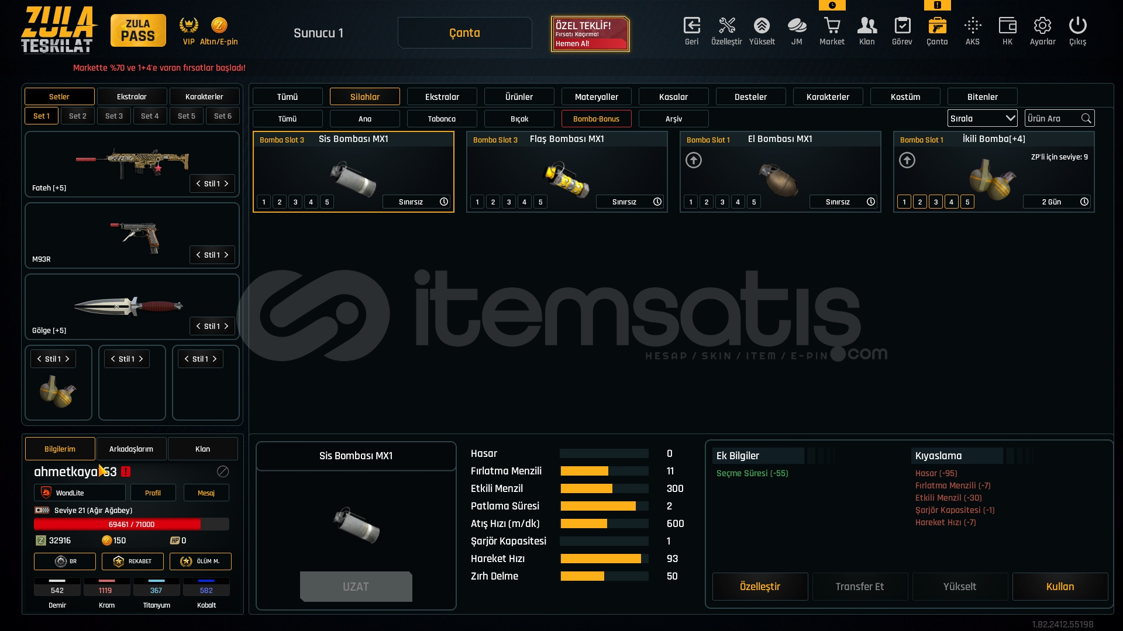
Task: Click the Çıkış power icon
Action: point(1077,26)
